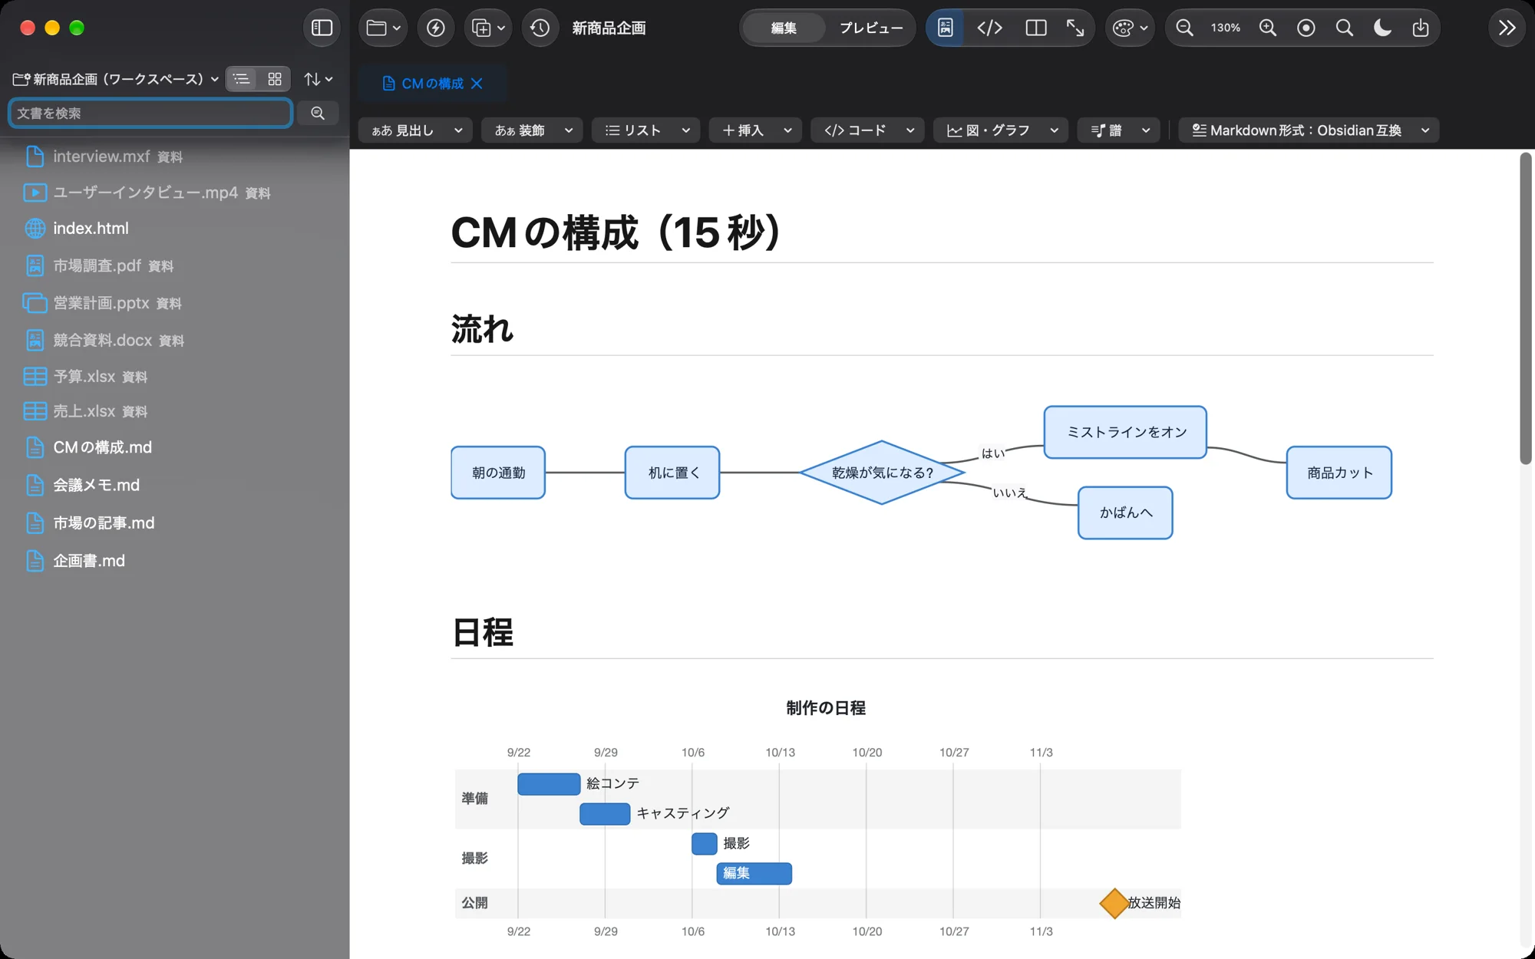Open the new document plus menu
This screenshot has width=1535, height=959.
coord(487,28)
